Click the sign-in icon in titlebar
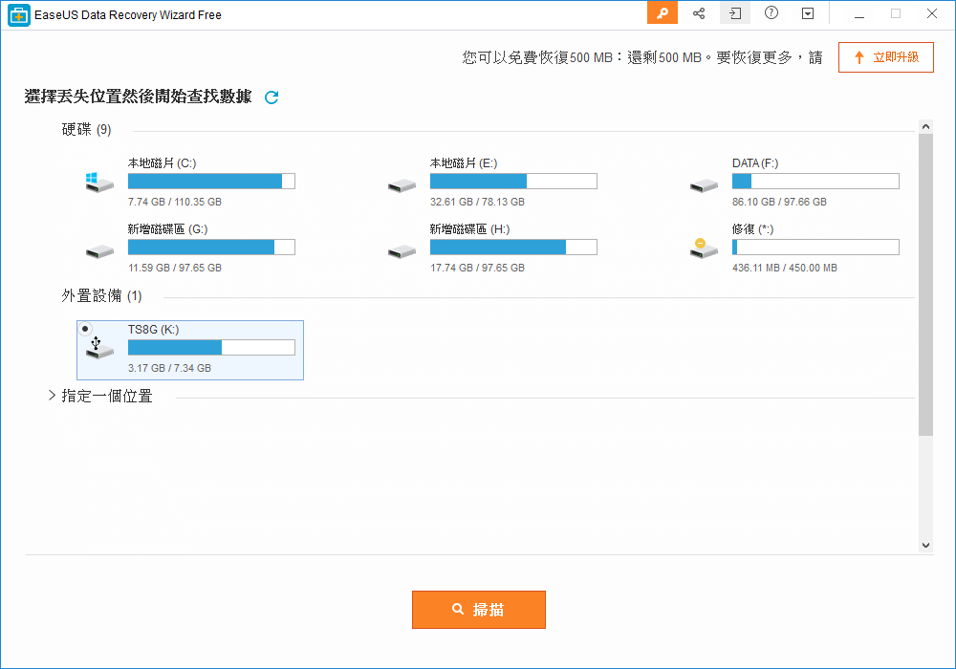Image resolution: width=956 pixels, height=669 pixels. (x=733, y=13)
